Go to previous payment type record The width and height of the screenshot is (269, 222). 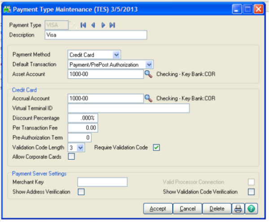tap(93, 25)
